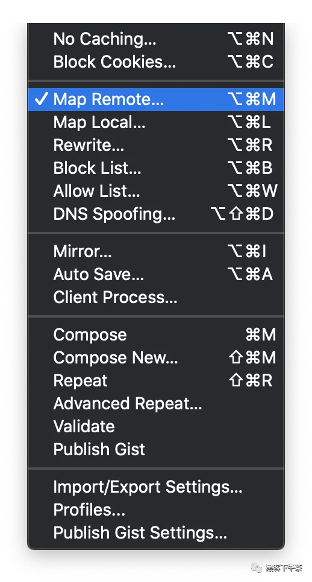This screenshot has width=312, height=582.
Task: Open Allow List settings
Action: coord(156,191)
